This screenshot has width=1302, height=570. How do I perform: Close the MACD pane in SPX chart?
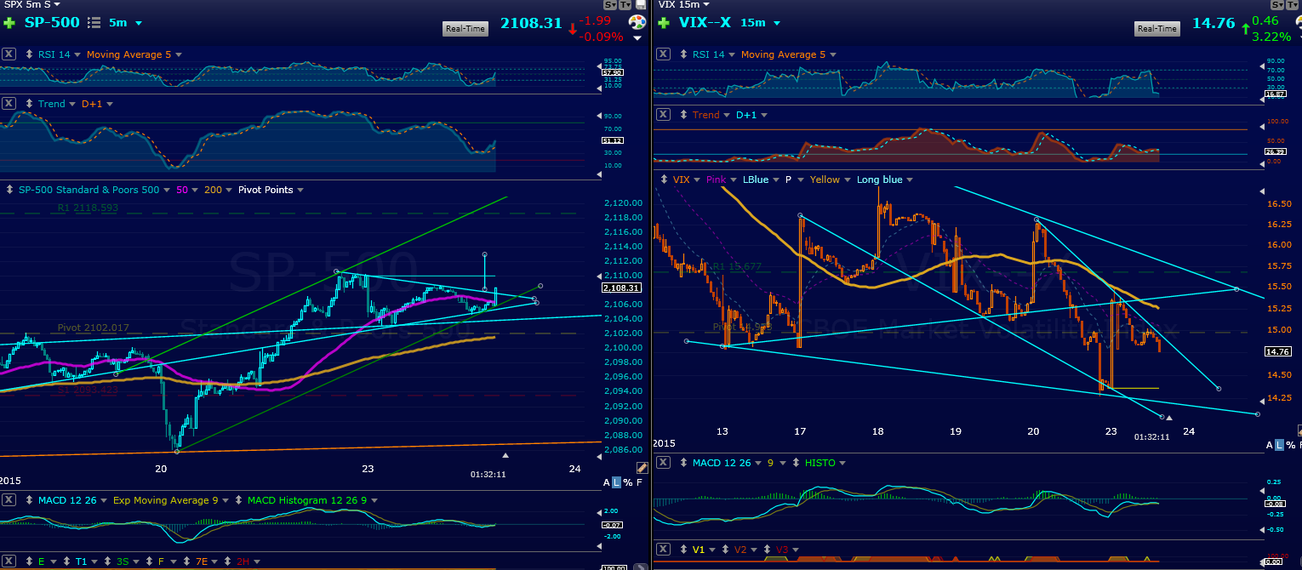[x=9, y=500]
